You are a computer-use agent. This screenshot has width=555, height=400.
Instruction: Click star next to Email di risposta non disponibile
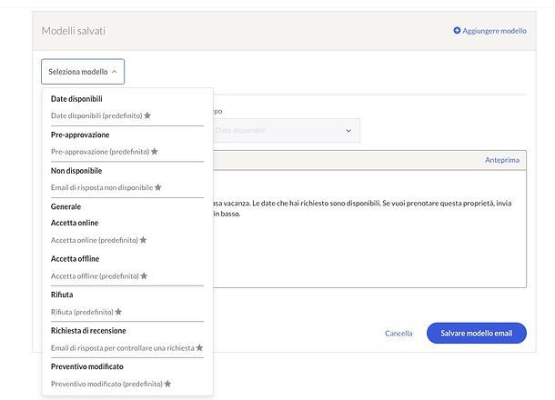(x=158, y=187)
